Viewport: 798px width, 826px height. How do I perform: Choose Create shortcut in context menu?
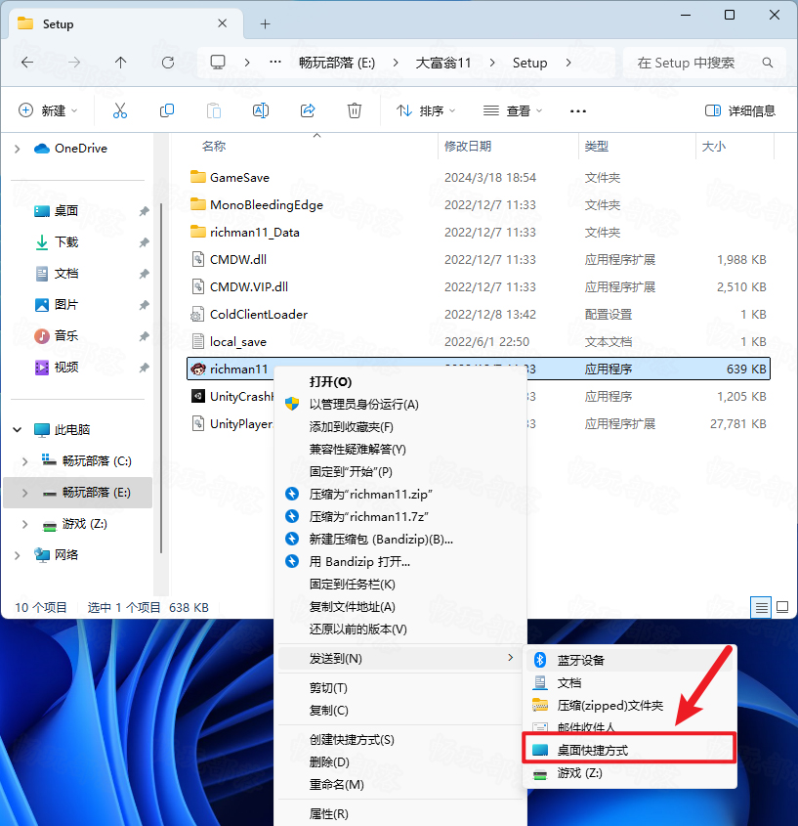352,740
